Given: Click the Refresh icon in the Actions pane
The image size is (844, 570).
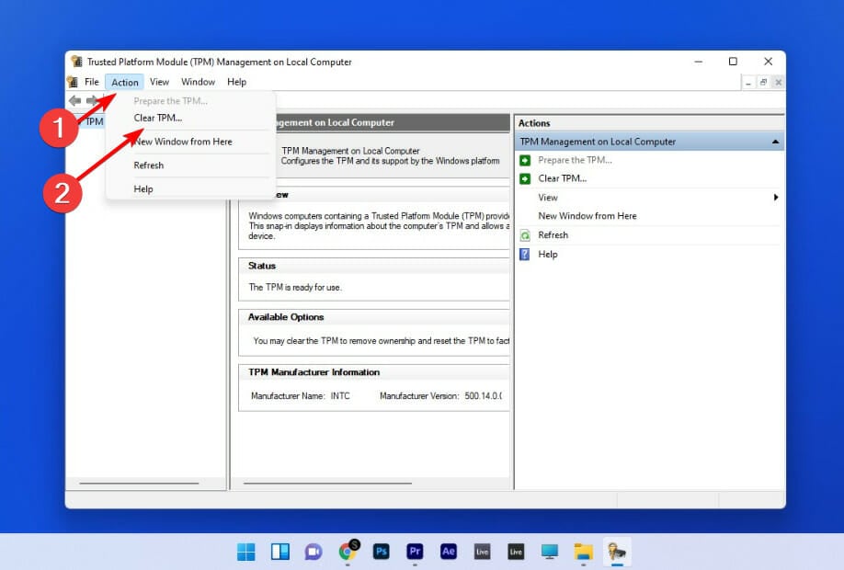Looking at the screenshot, I should click(x=525, y=234).
